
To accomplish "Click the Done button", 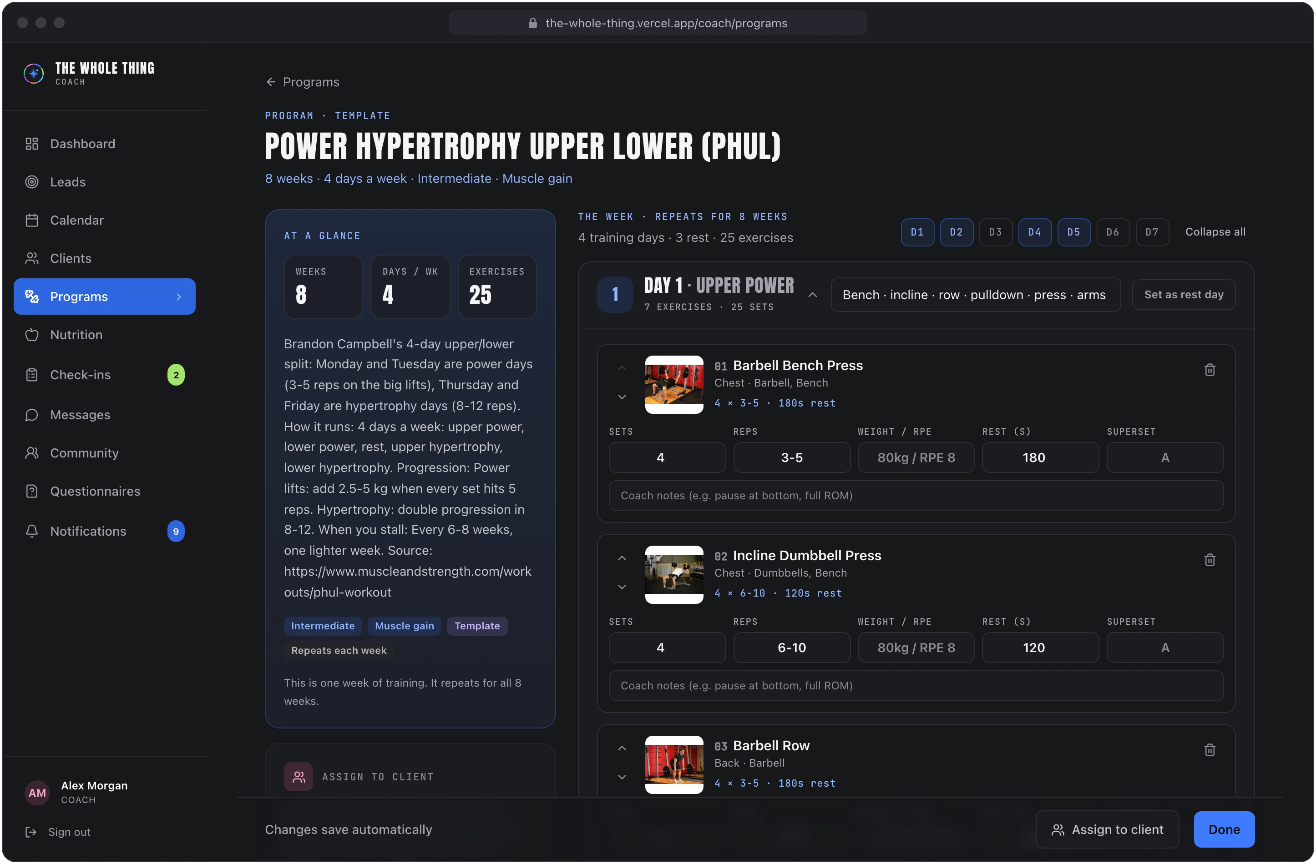I will point(1224,829).
